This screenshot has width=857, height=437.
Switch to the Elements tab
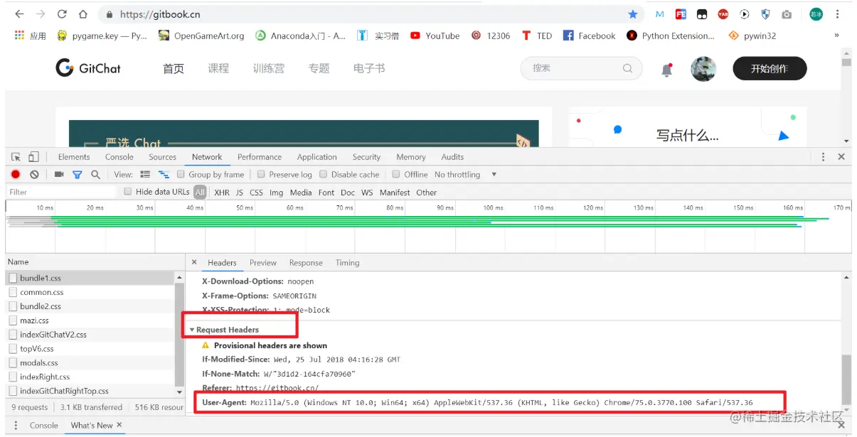pyautogui.click(x=74, y=157)
